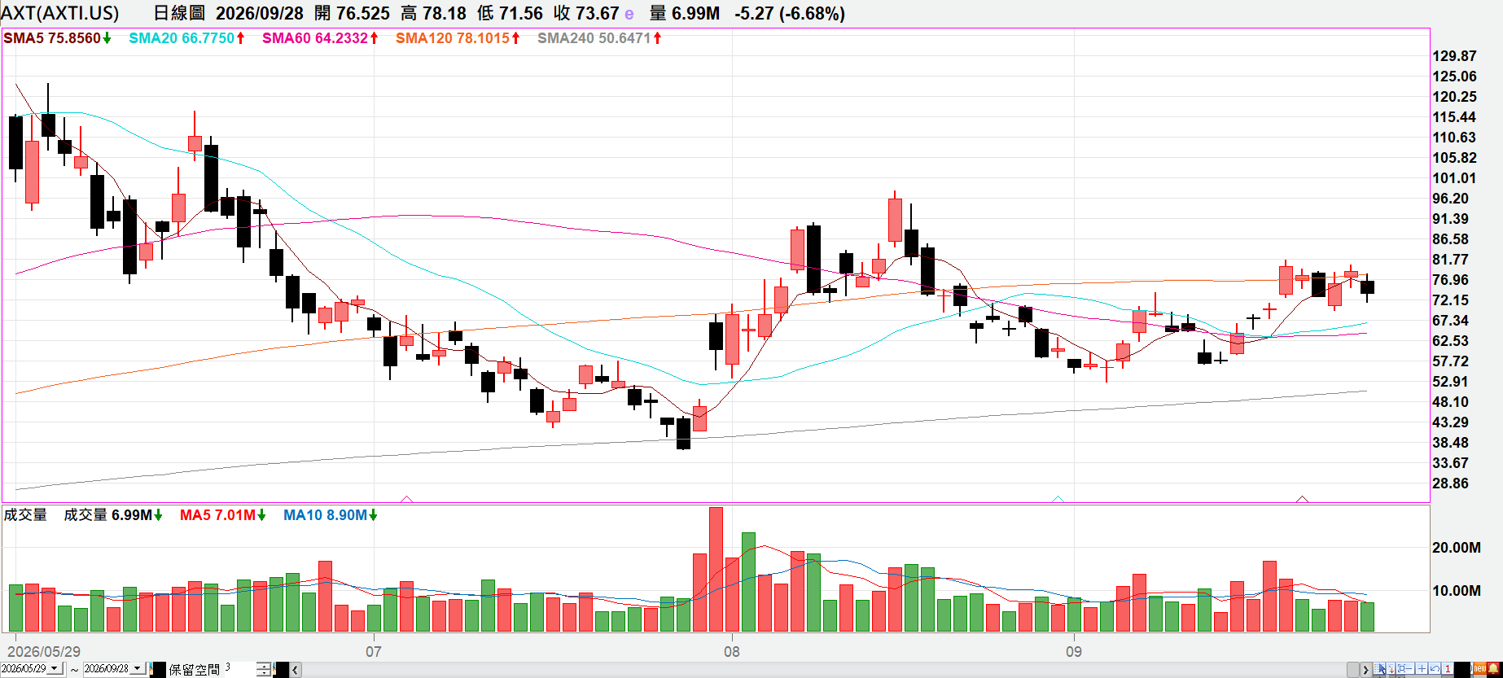Click the MA10 8.90M volume average label
Screen dimensions: 1503x678
pos(331,515)
